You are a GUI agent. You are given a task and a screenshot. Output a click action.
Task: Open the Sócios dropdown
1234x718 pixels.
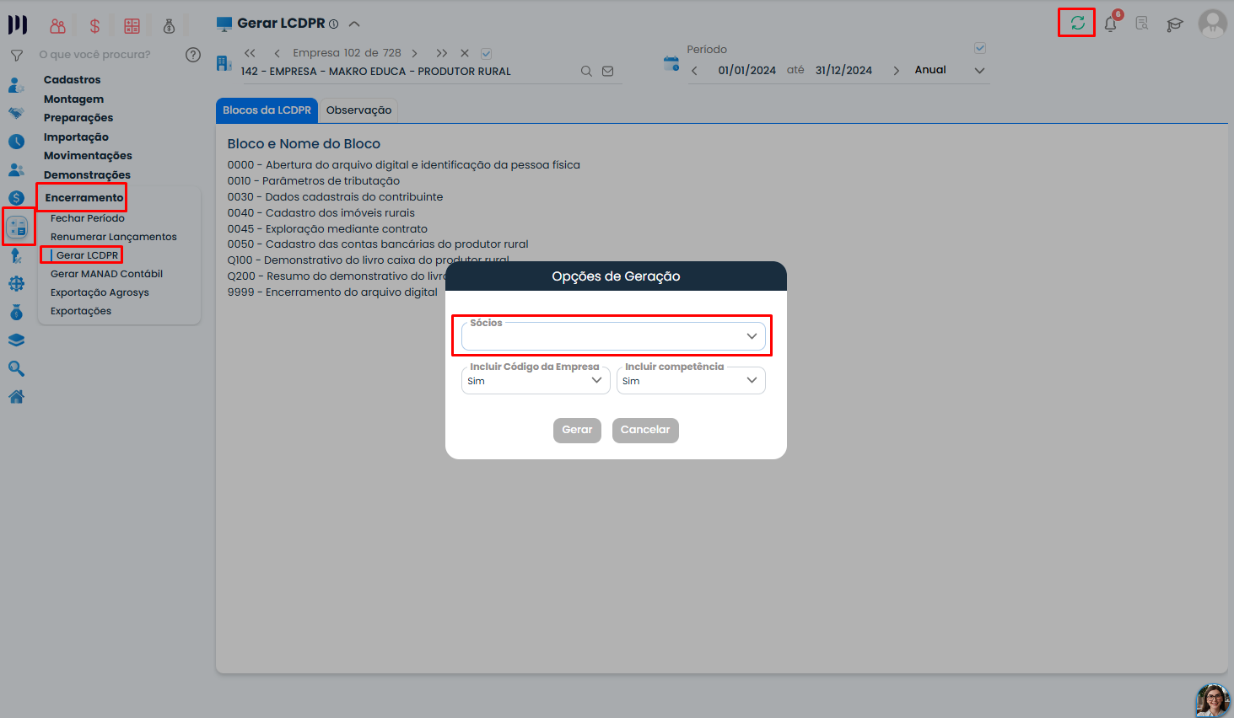613,336
